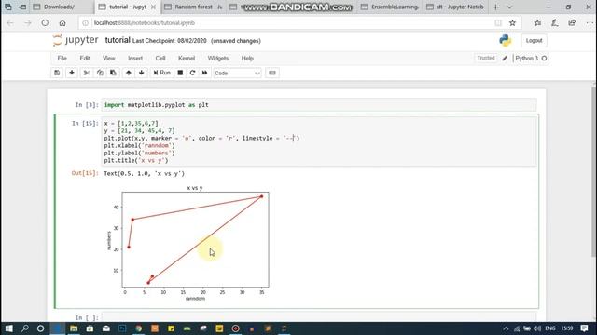Open File Explorer from taskbar

coord(74,328)
